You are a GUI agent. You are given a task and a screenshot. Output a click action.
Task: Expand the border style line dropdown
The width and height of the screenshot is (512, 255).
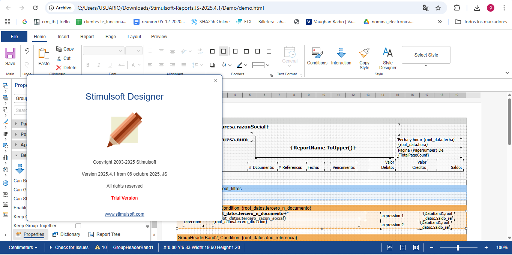268,65
